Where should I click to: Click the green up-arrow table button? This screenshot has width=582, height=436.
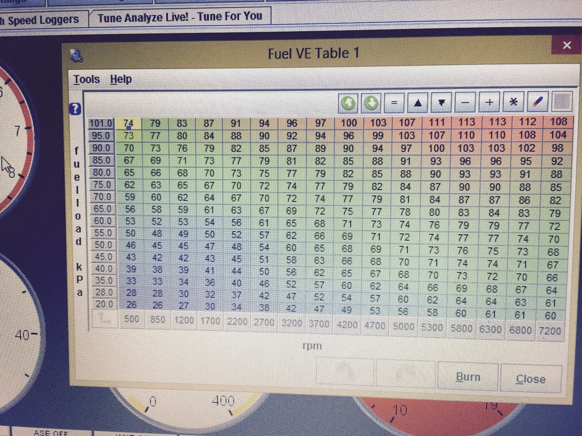point(348,103)
